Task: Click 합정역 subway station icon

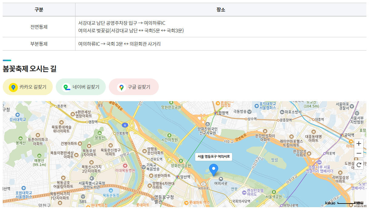Action: coord(216,113)
